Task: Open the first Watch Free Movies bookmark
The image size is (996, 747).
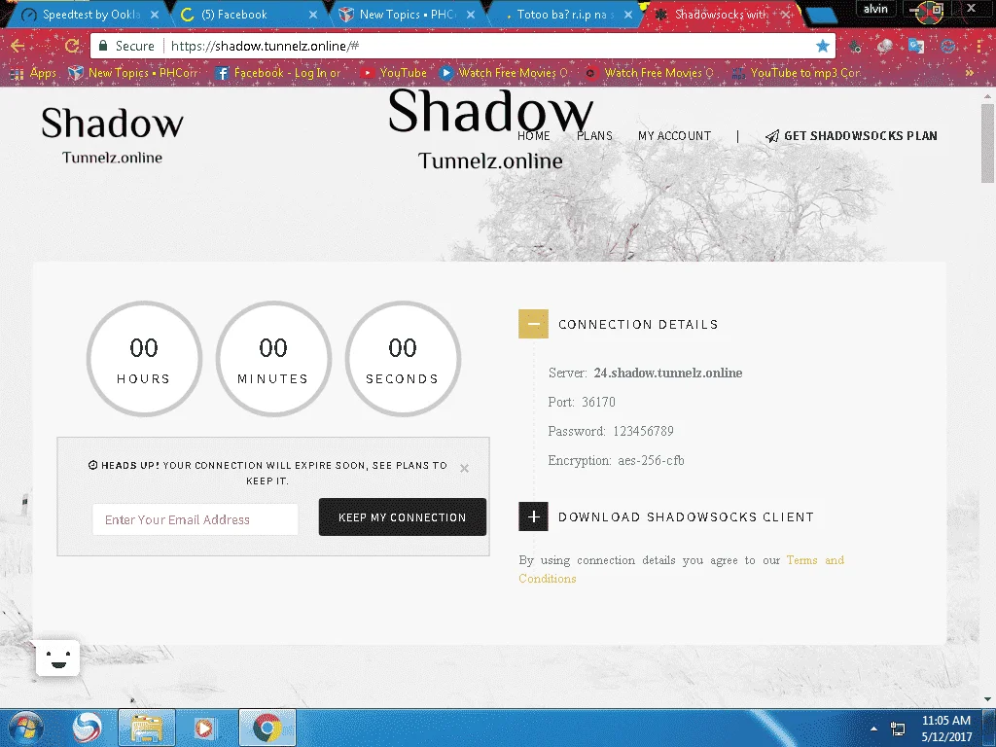Action: point(504,73)
